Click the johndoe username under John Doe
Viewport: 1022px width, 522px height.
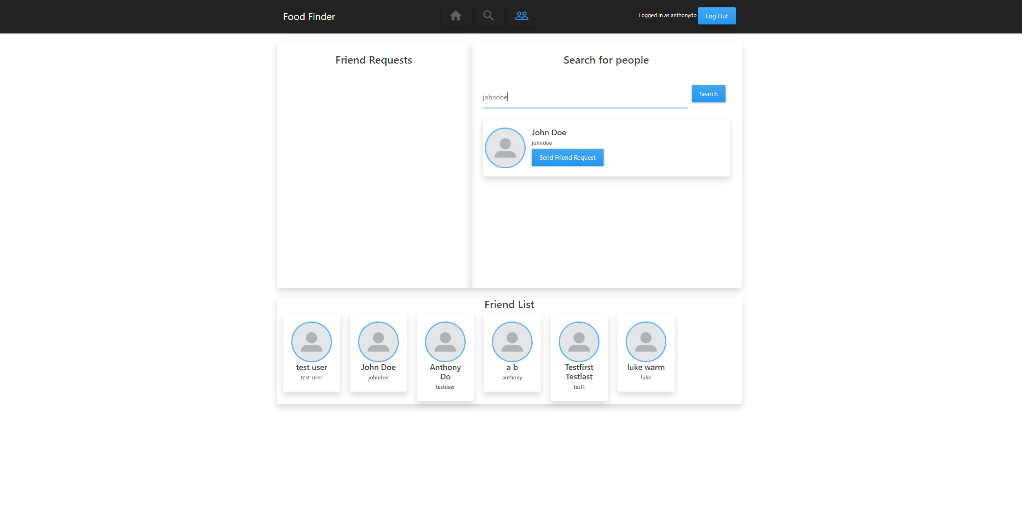point(542,143)
